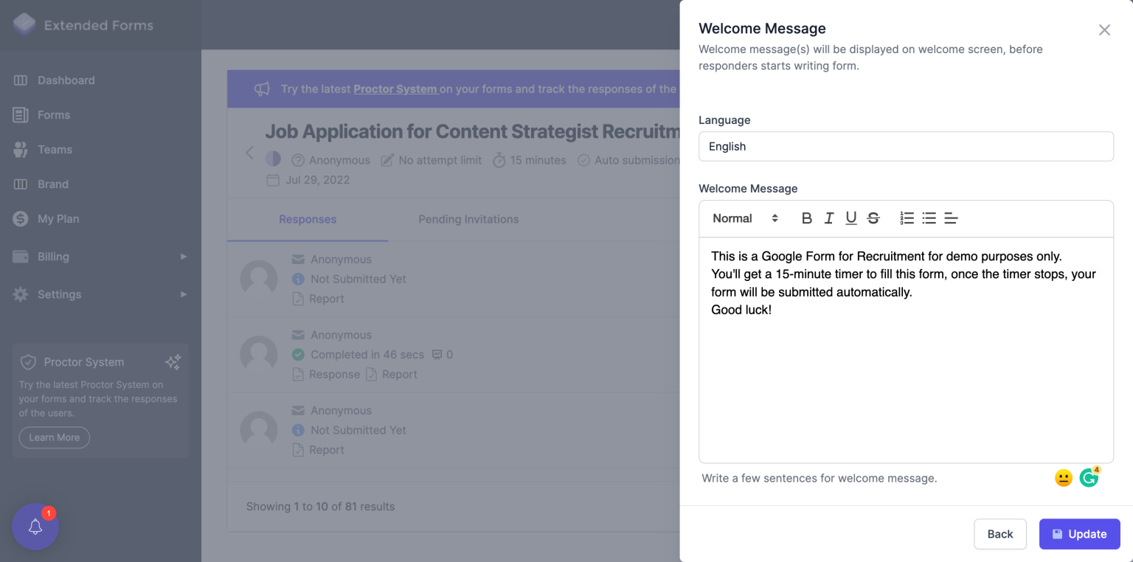Open the Teams section
Screen dimensions: 1133x562
tap(53, 149)
